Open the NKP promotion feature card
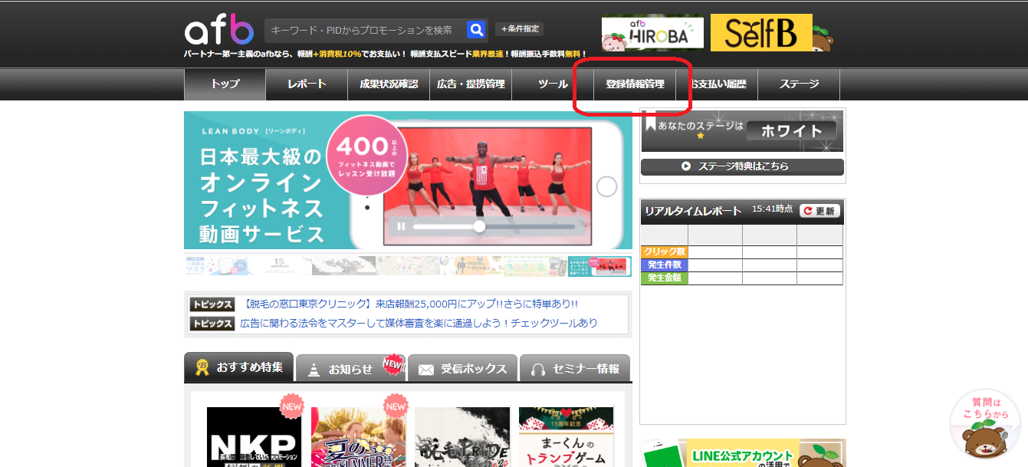This screenshot has height=467, width=1028. click(x=255, y=437)
